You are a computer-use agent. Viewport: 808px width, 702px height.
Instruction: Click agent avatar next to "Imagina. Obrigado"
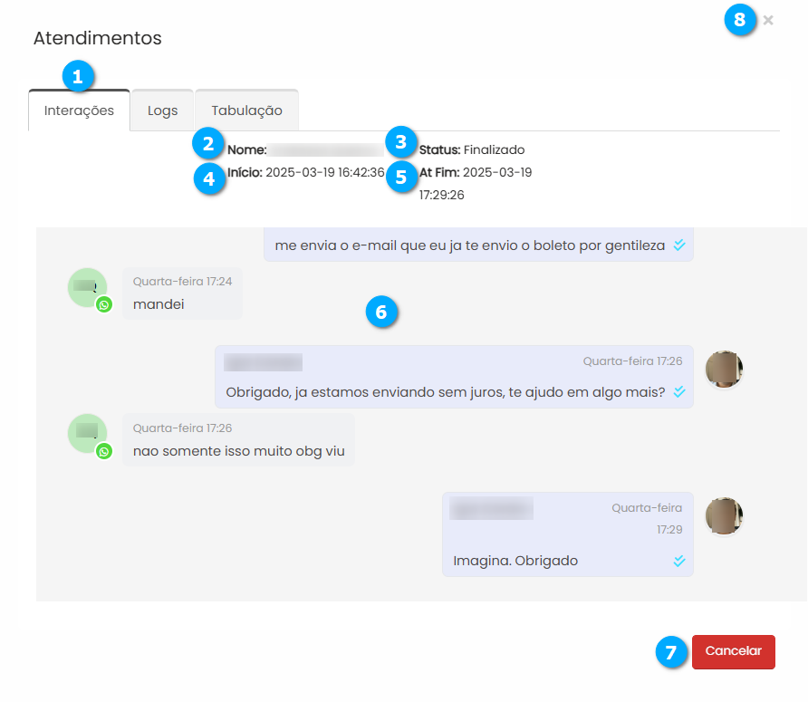[x=724, y=516]
